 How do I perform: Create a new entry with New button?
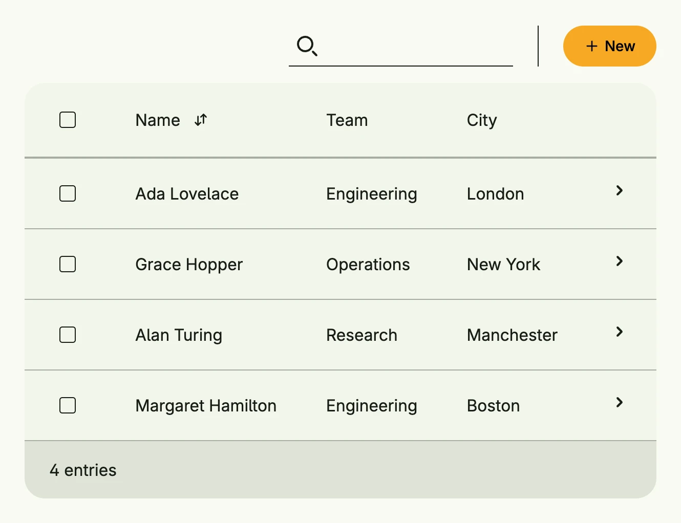click(x=609, y=46)
